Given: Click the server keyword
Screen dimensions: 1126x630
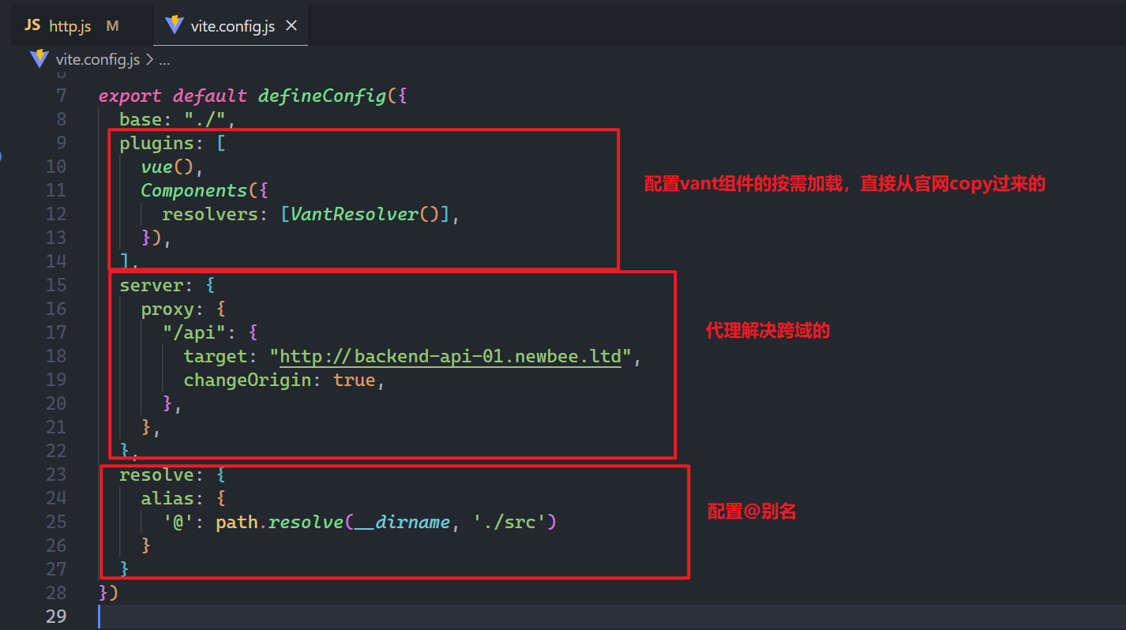Looking at the screenshot, I should [152, 285].
